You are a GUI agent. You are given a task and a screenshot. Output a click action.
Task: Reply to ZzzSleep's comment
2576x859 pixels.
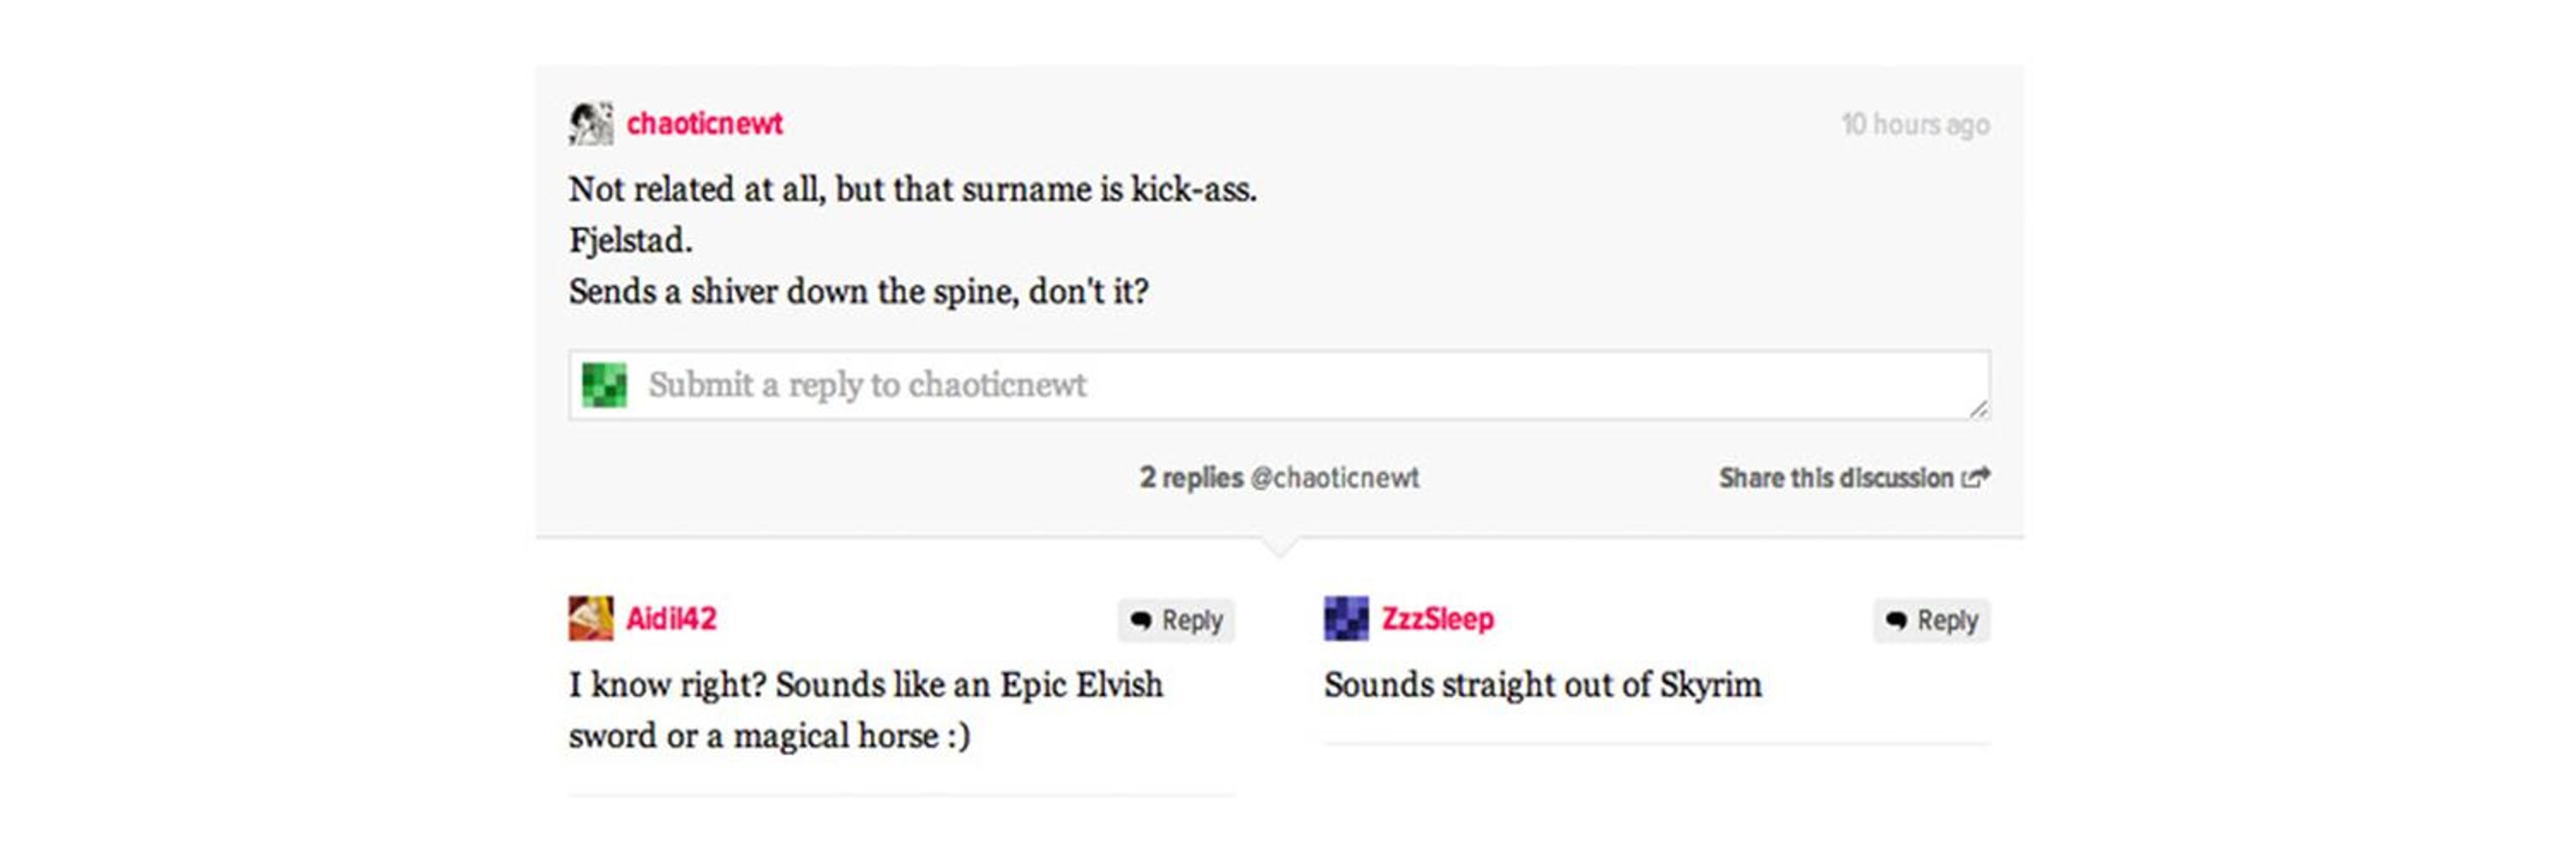click(1931, 621)
